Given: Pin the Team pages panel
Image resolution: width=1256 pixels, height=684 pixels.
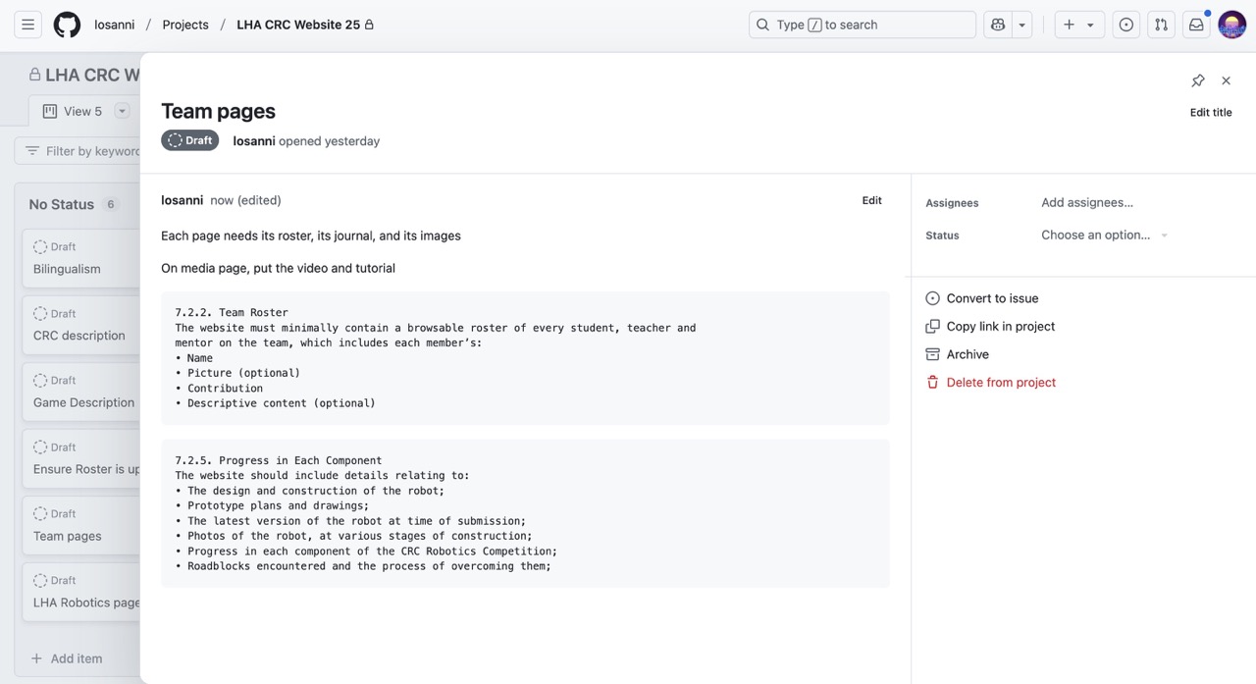Looking at the screenshot, I should click(1197, 80).
